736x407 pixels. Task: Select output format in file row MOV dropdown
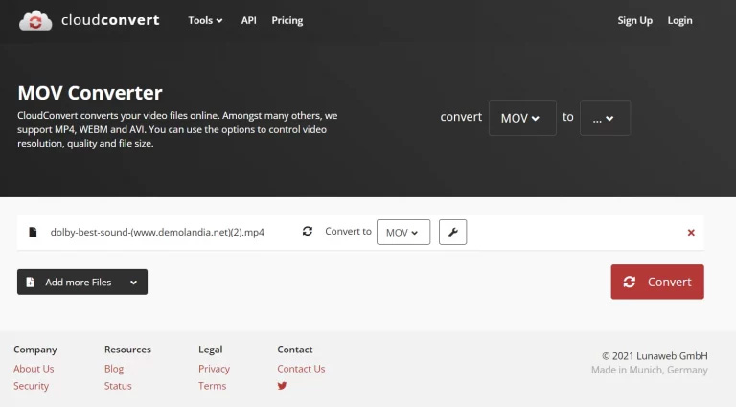(x=402, y=233)
